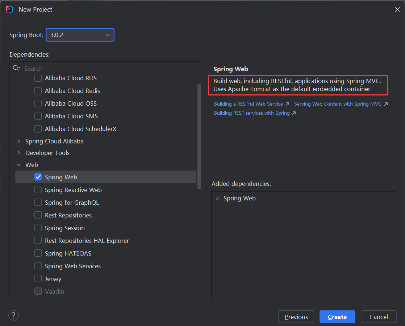Click arrow icon beside Building REST services

pos(294,113)
